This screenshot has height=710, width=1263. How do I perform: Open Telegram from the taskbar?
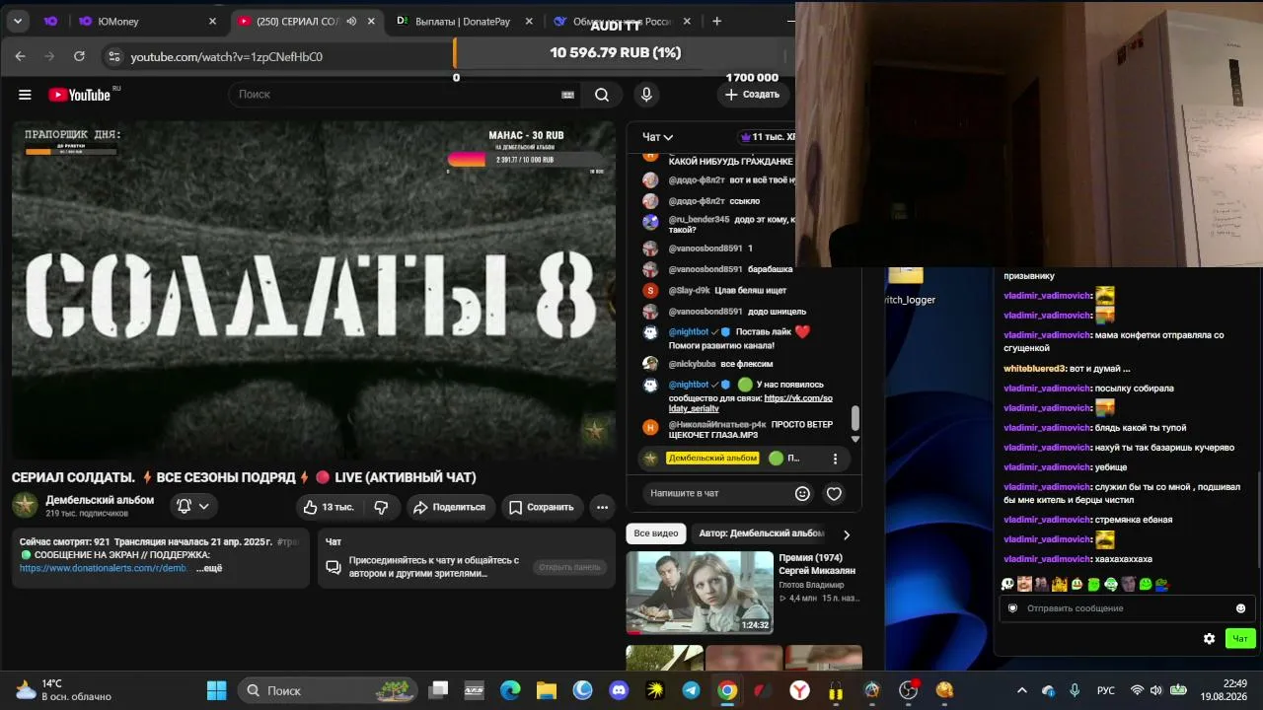[691, 690]
